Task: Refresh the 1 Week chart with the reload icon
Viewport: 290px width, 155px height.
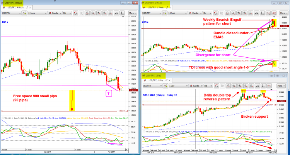Action: pos(216,13)
